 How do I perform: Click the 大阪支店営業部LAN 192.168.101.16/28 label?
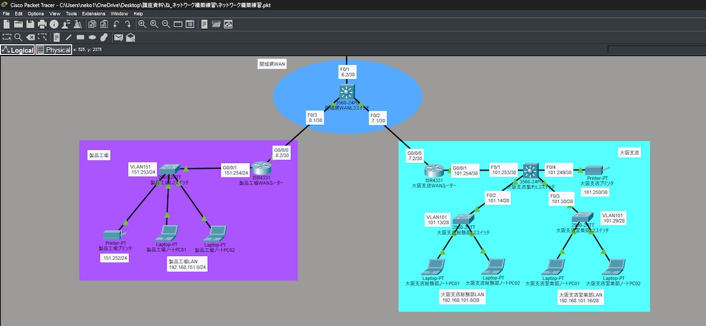[x=581, y=297]
